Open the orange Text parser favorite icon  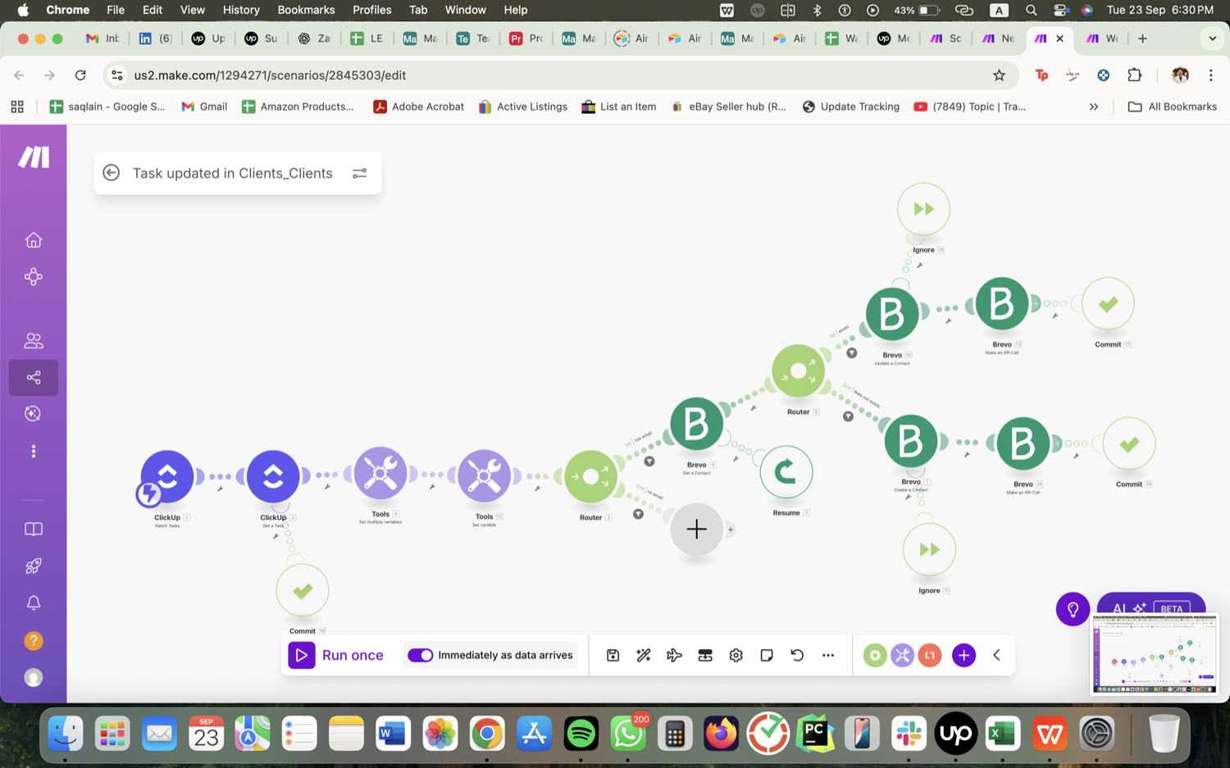coord(930,655)
